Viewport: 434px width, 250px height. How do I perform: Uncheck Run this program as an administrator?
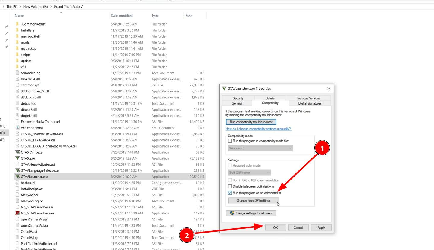coord(230,193)
